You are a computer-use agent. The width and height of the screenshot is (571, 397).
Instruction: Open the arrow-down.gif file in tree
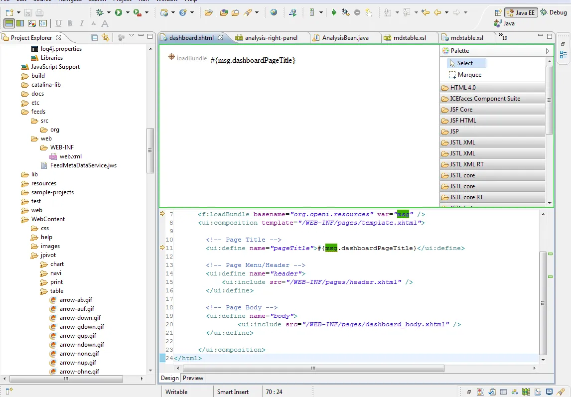(80, 318)
